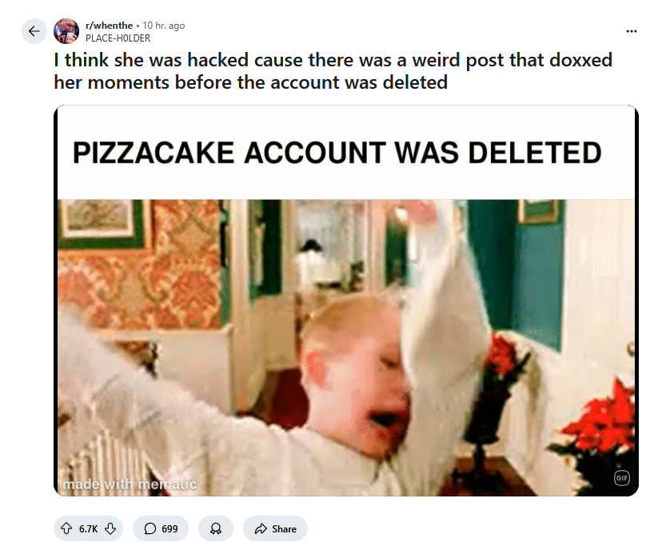The height and width of the screenshot is (550, 646).
Task: Click the 6.7K vote count
Action: click(x=88, y=529)
